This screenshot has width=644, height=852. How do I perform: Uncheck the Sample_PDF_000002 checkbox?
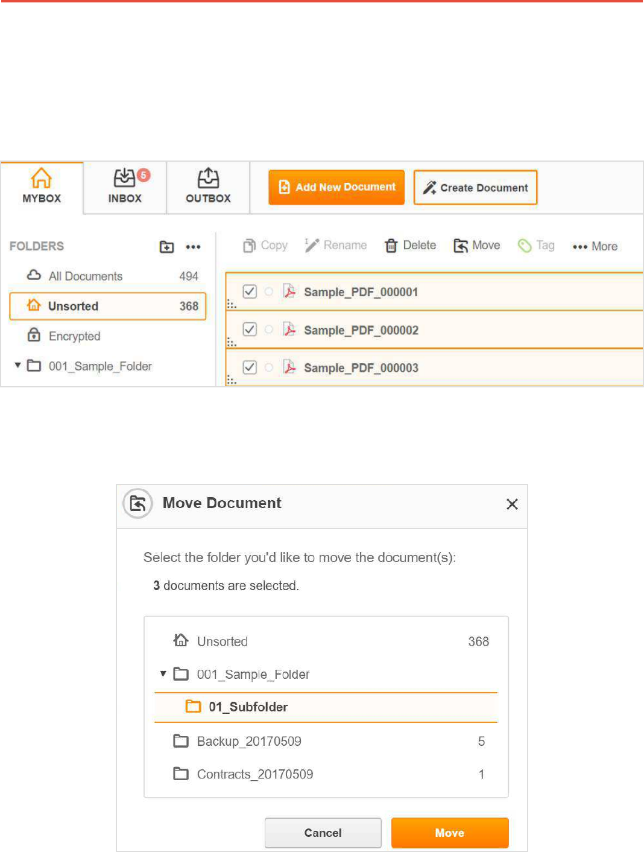250,329
